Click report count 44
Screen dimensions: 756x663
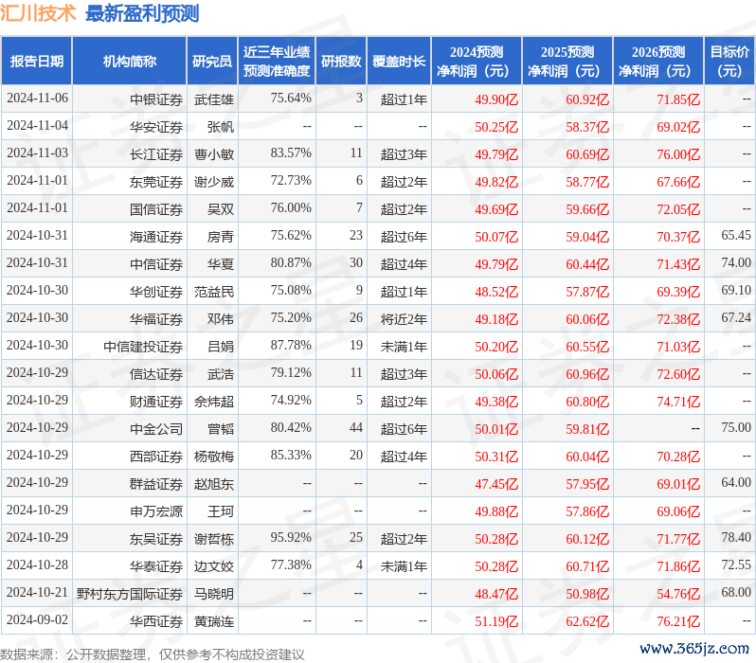tap(356, 428)
